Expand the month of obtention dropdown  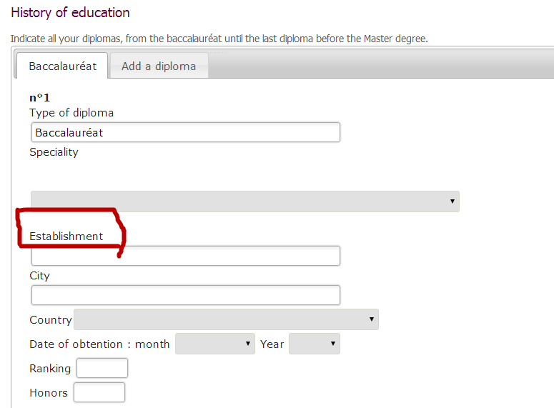click(x=214, y=344)
